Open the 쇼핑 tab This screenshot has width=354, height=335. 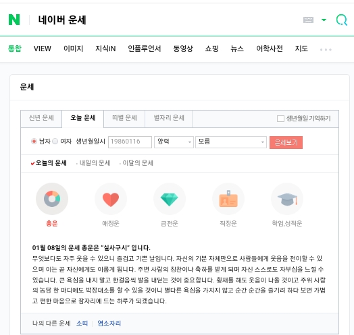pyautogui.click(x=211, y=49)
